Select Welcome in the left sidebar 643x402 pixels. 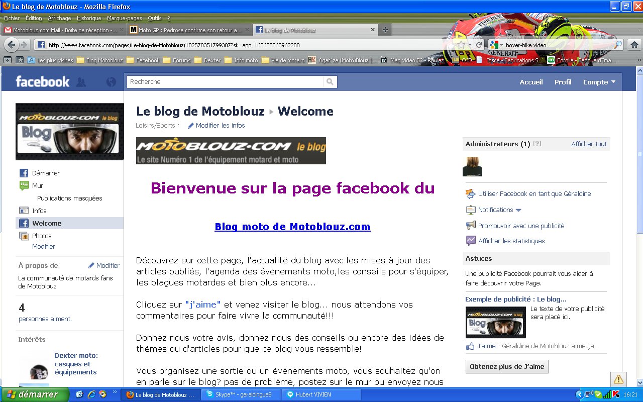coord(69,223)
